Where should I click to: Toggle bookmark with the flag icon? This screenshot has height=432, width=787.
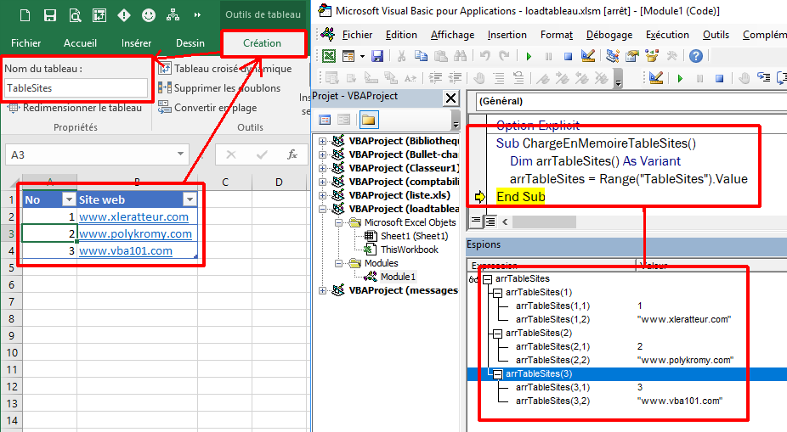coord(542,78)
